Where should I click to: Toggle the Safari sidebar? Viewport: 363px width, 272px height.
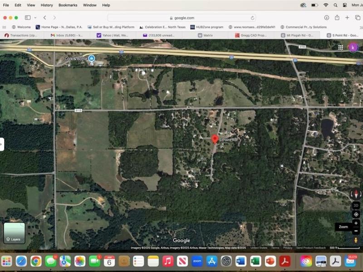[28, 18]
